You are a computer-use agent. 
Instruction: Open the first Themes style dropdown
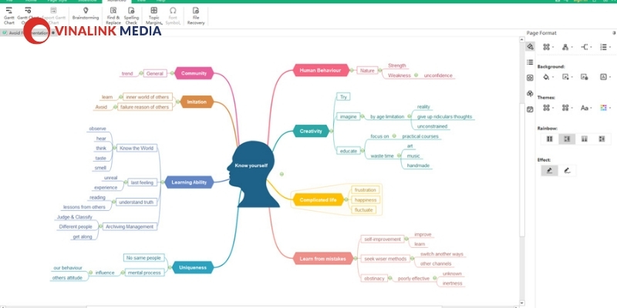(x=548, y=108)
